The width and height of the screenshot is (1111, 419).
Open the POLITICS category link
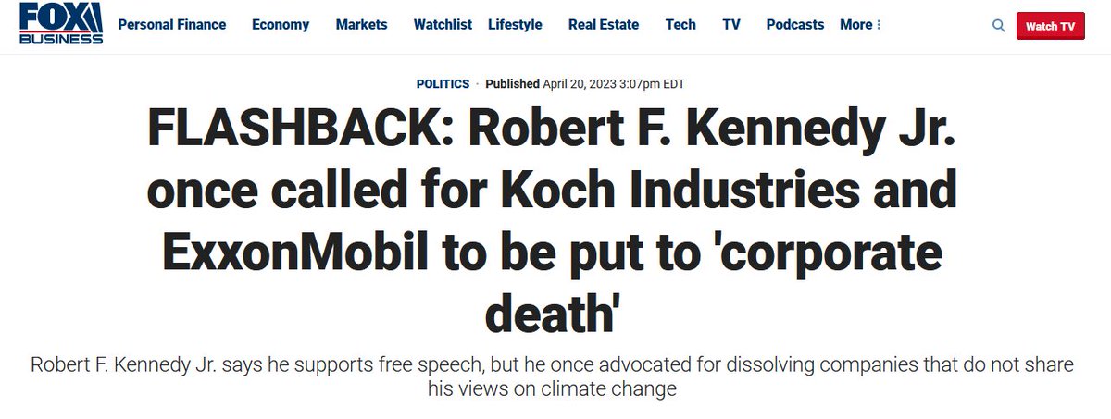[443, 83]
